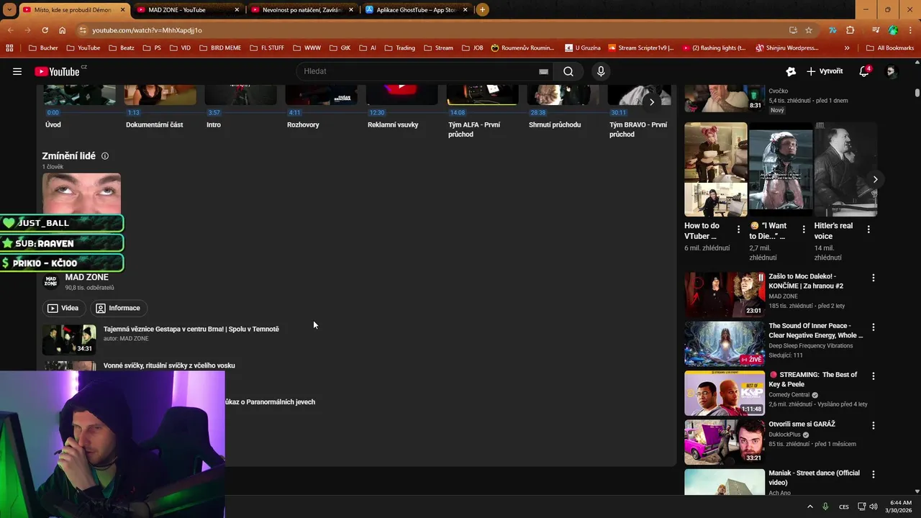
Task: Open the account avatar menu
Action: 891,71
